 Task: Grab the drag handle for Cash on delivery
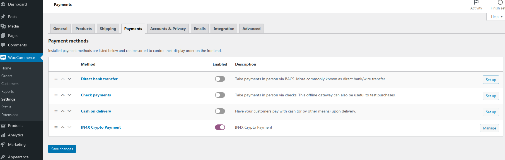tap(56, 111)
